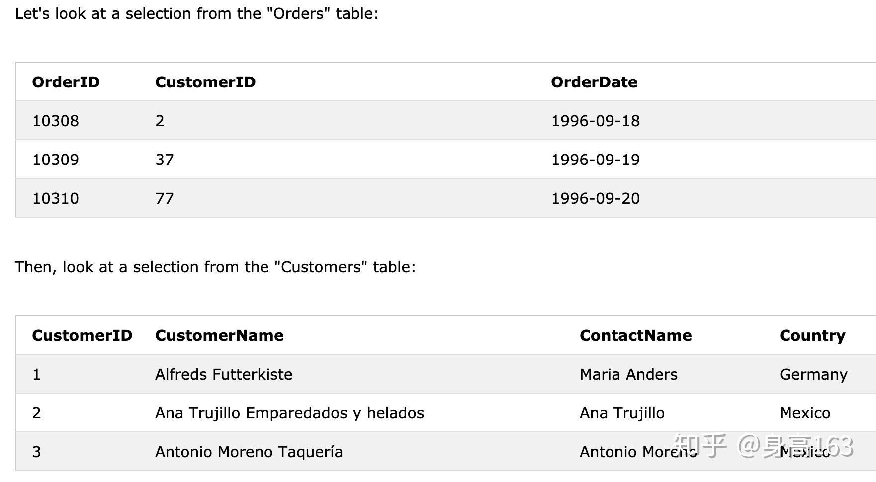Click the CustomerName column header

[x=219, y=335]
